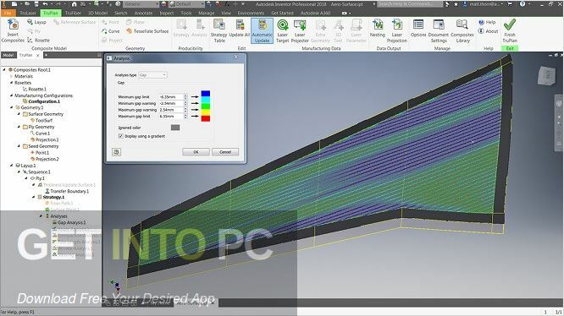Close the TruPlan browser tab

[x=38, y=55]
